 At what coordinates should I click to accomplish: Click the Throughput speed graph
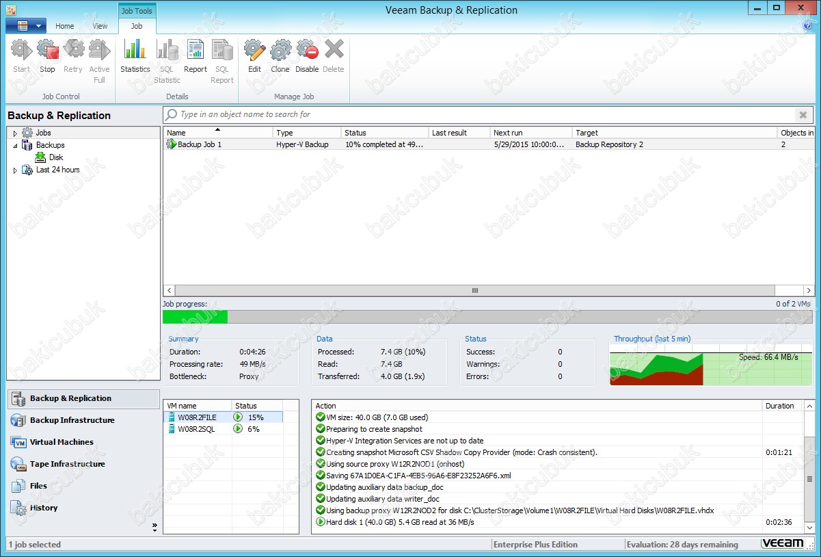click(x=711, y=365)
